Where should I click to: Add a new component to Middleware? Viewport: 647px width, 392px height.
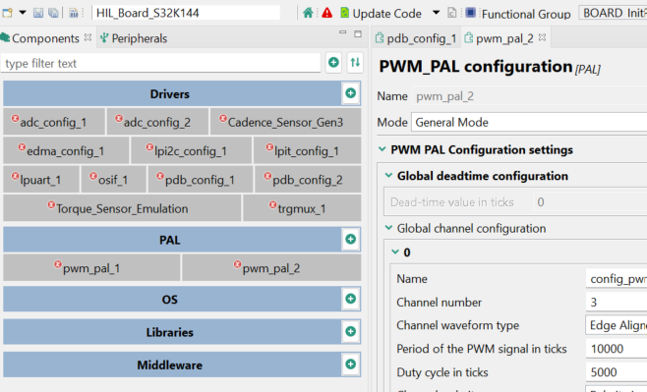pyautogui.click(x=351, y=364)
